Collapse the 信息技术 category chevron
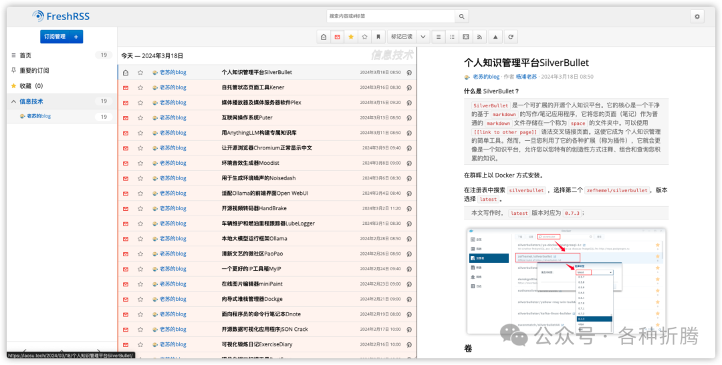The image size is (722, 365). point(13,101)
